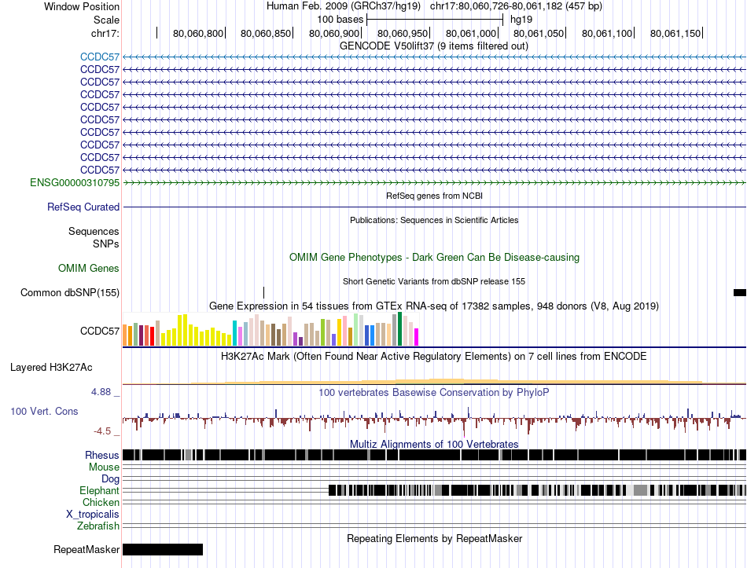This screenshot has width=747, height=568.
Task: Click the 100 Vert. Cons label
Action: pos(44,412)
